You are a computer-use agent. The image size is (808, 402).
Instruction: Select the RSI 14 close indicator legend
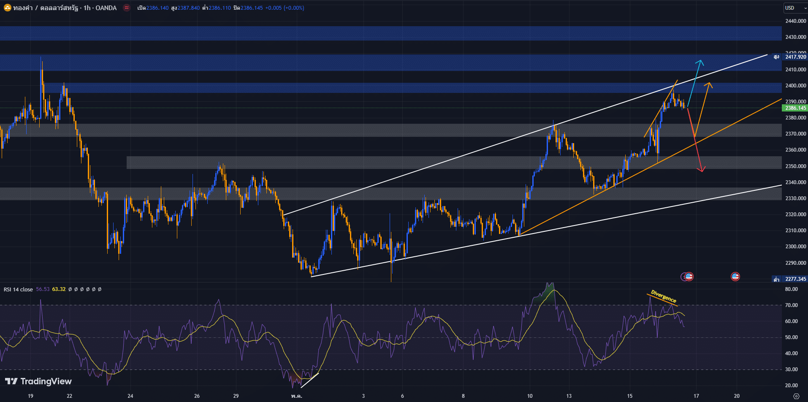click(x=18, y=289)
